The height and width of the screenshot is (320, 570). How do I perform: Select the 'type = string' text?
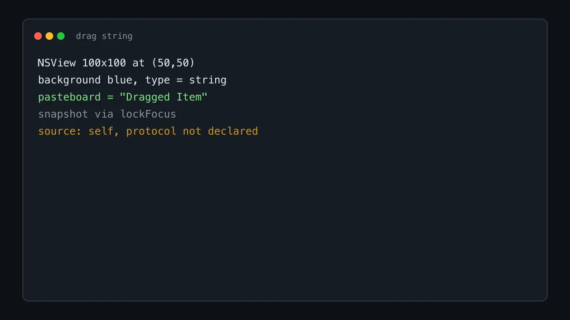pos(186,80)
